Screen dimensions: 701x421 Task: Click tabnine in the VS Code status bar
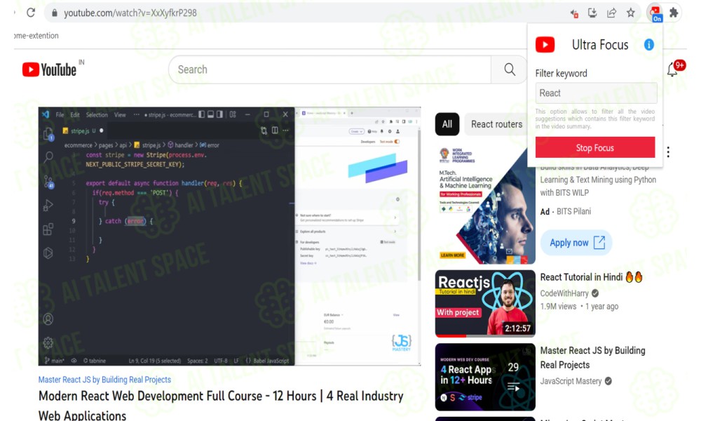coord(95,361)
